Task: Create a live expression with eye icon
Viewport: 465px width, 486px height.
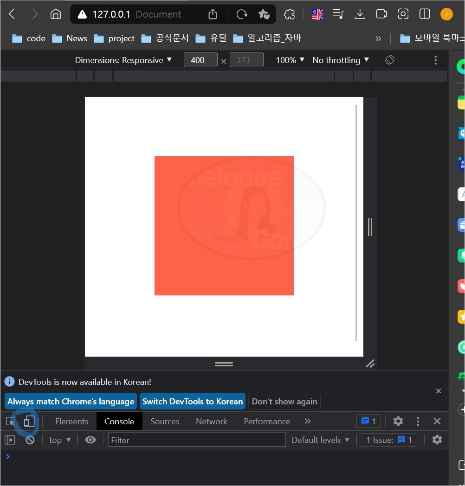Action: (x=90, y=440)
